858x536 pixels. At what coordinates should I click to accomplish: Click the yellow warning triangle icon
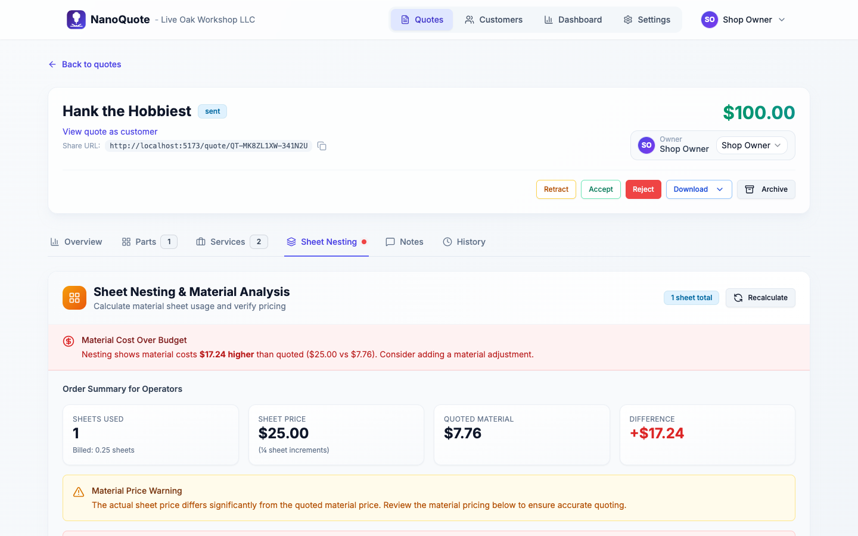click(x=78, y=491)
